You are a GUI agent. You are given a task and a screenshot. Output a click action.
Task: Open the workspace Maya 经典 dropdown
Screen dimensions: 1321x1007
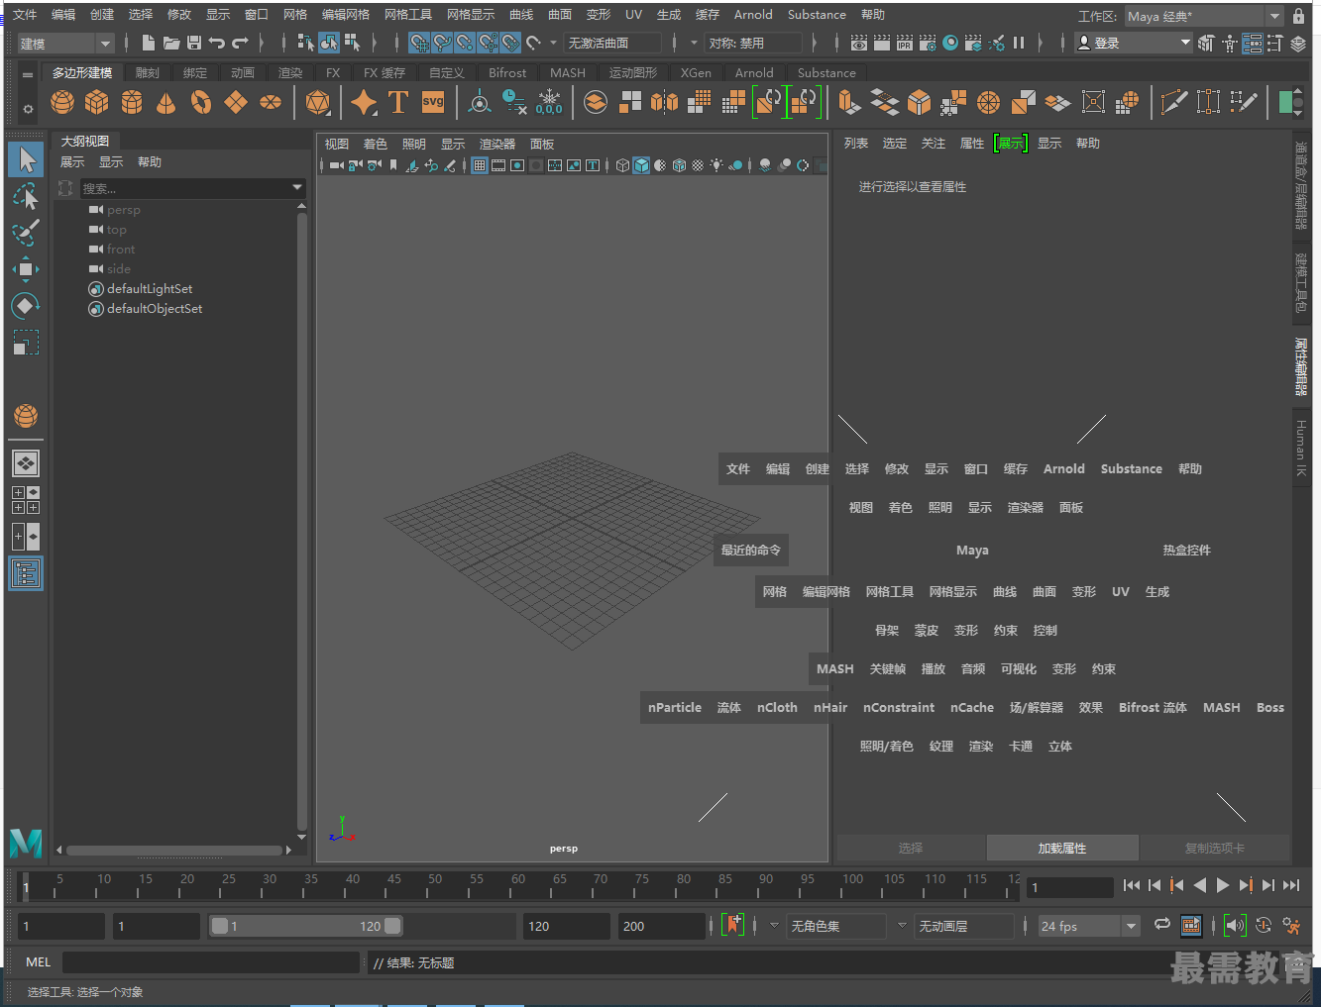click(x=1204, y=16)
